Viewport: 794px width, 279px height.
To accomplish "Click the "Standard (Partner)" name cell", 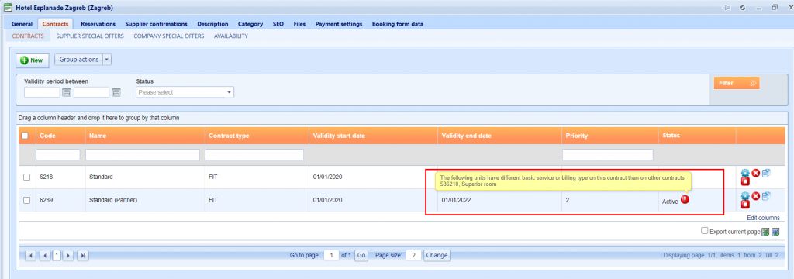I will [113, 200].
